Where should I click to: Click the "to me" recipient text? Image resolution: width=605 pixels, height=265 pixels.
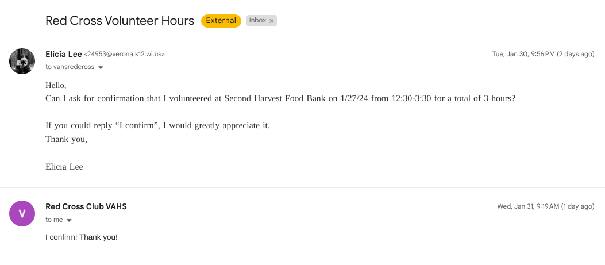point(54,220)
